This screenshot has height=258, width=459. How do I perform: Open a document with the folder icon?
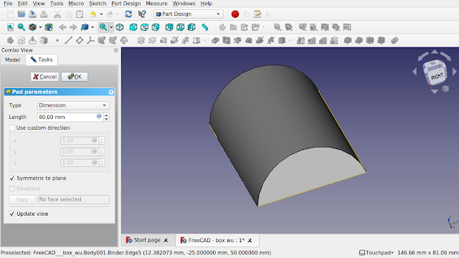click(22, 14)
